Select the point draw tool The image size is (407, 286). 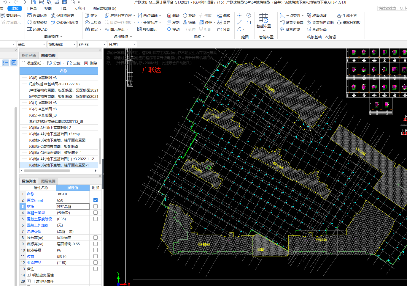(x=239, y=15)
